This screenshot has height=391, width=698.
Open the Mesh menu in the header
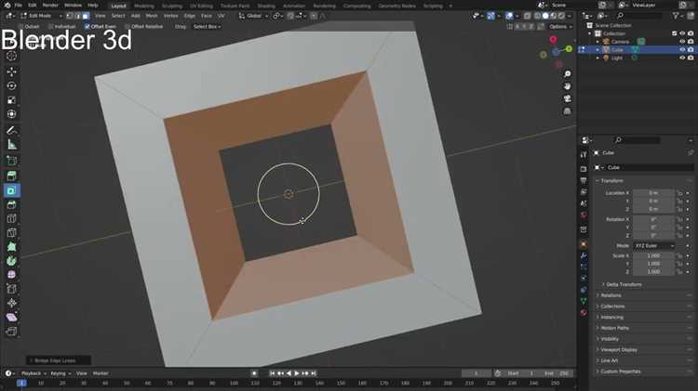(151, 16)
